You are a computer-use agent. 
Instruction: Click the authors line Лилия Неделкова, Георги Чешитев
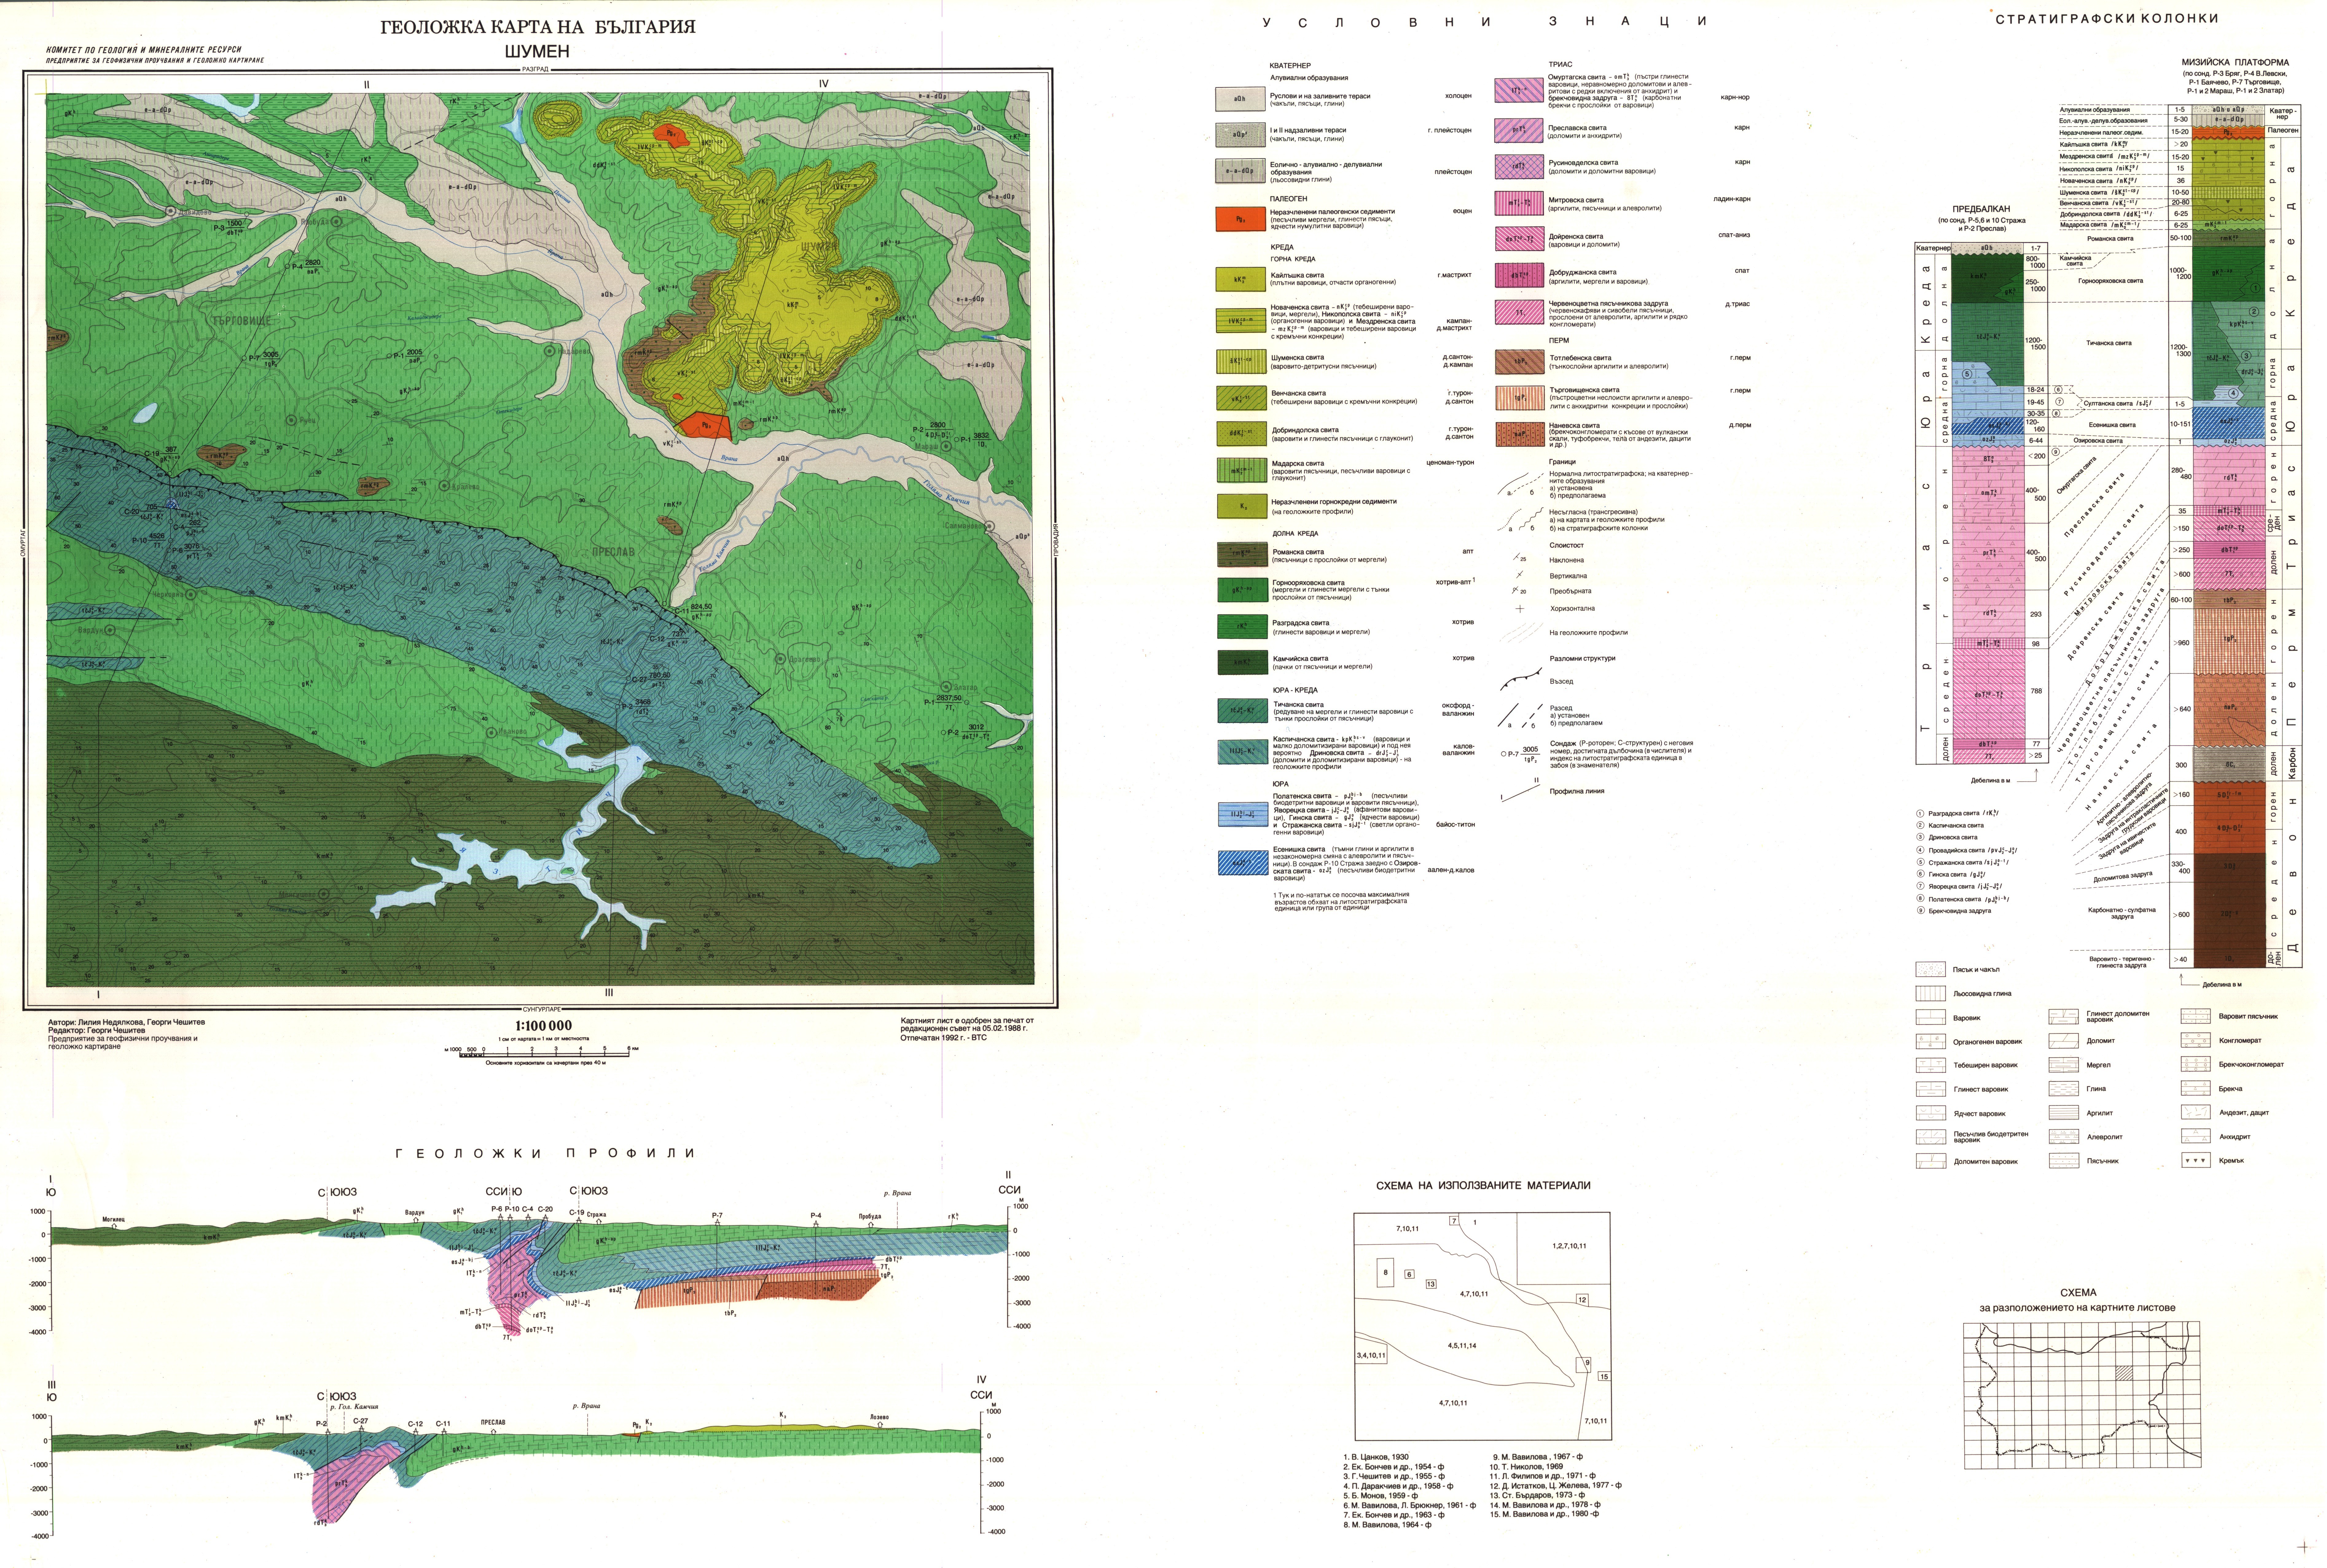(126, 1022)
